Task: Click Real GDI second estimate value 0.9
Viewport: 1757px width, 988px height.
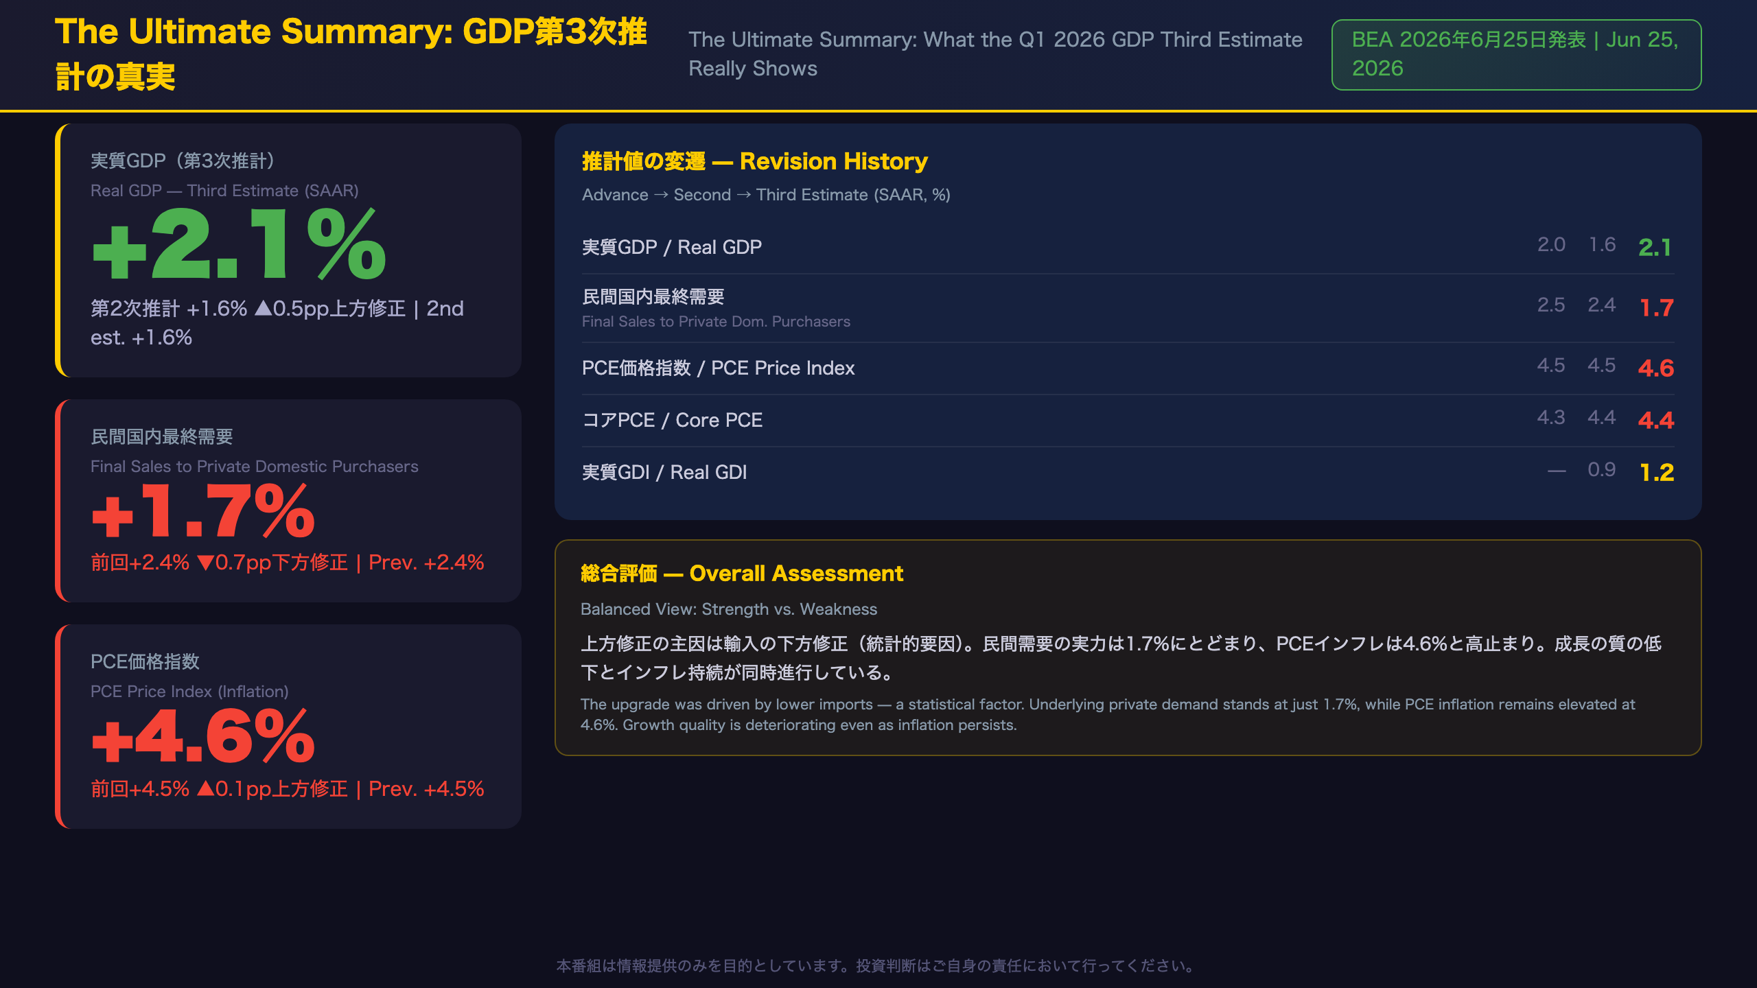Action: (x=1602, y=470)
